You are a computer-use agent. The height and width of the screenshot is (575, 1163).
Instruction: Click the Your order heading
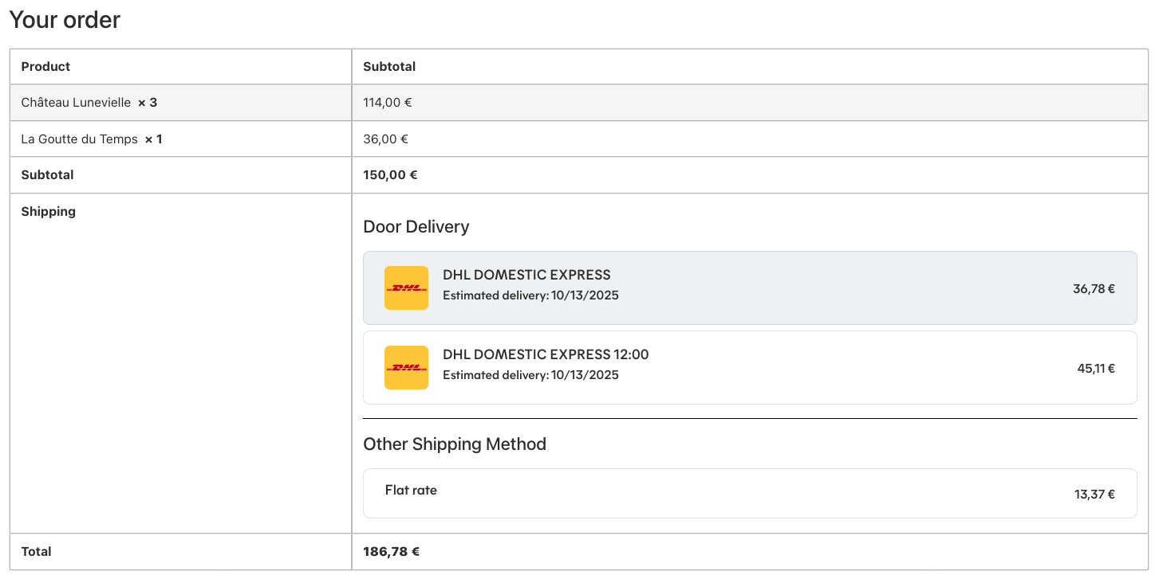pyautogui.click(x=65, y=20)
